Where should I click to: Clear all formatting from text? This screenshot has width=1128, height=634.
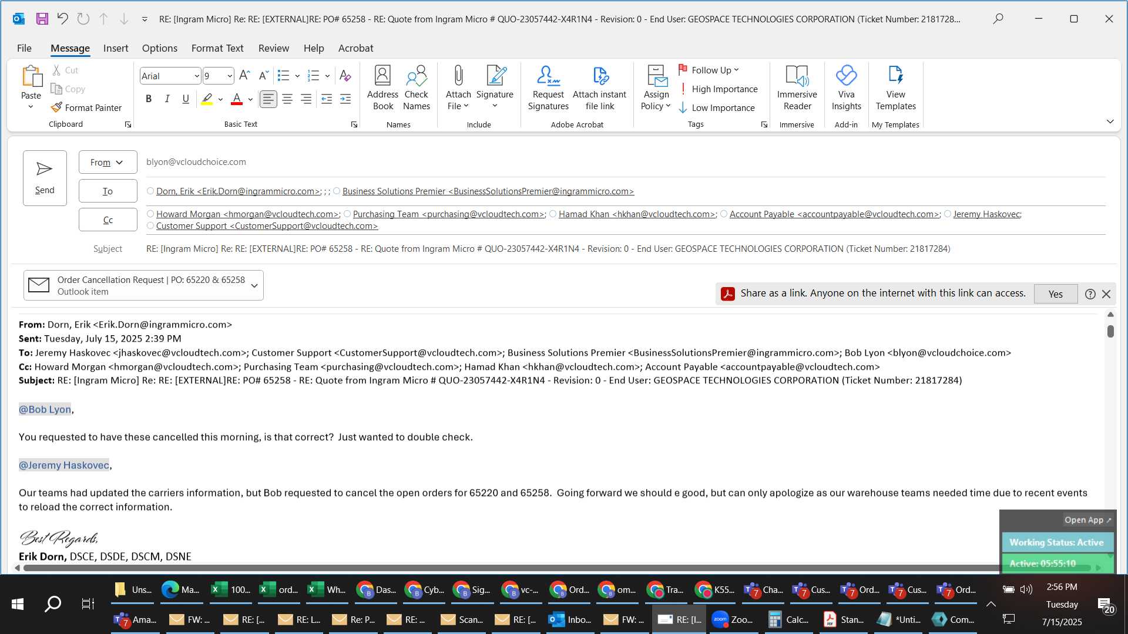click(x=345, y=75)
